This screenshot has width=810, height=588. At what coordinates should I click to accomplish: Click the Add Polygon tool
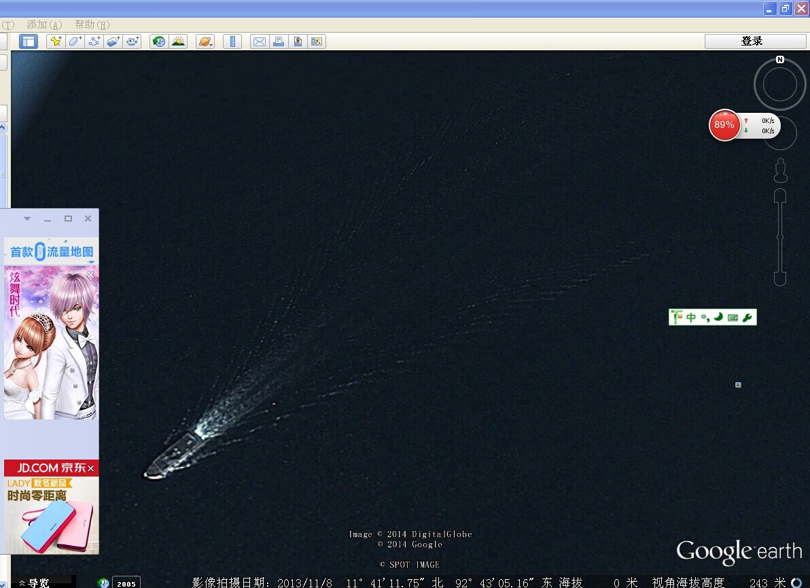coord(75,41)
